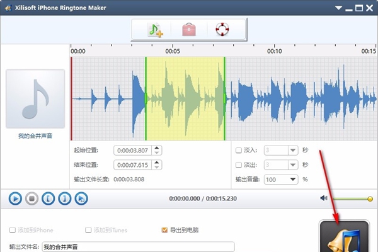Click the left green selection marker
The image size is (378, 252).
point(146,99)
